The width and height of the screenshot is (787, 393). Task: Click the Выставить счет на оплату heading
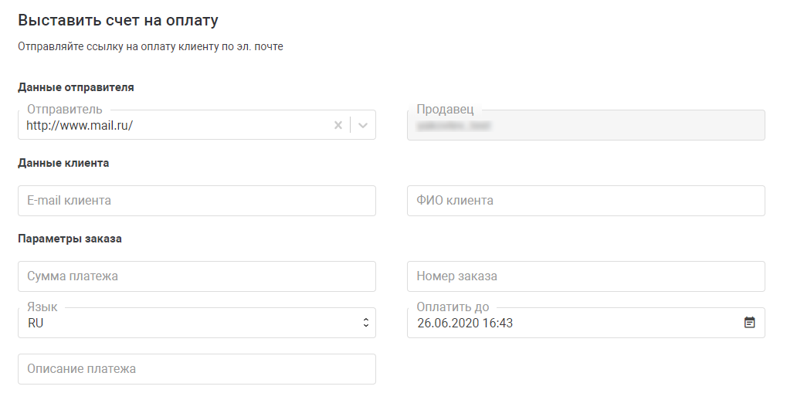(x=118, y=21)
